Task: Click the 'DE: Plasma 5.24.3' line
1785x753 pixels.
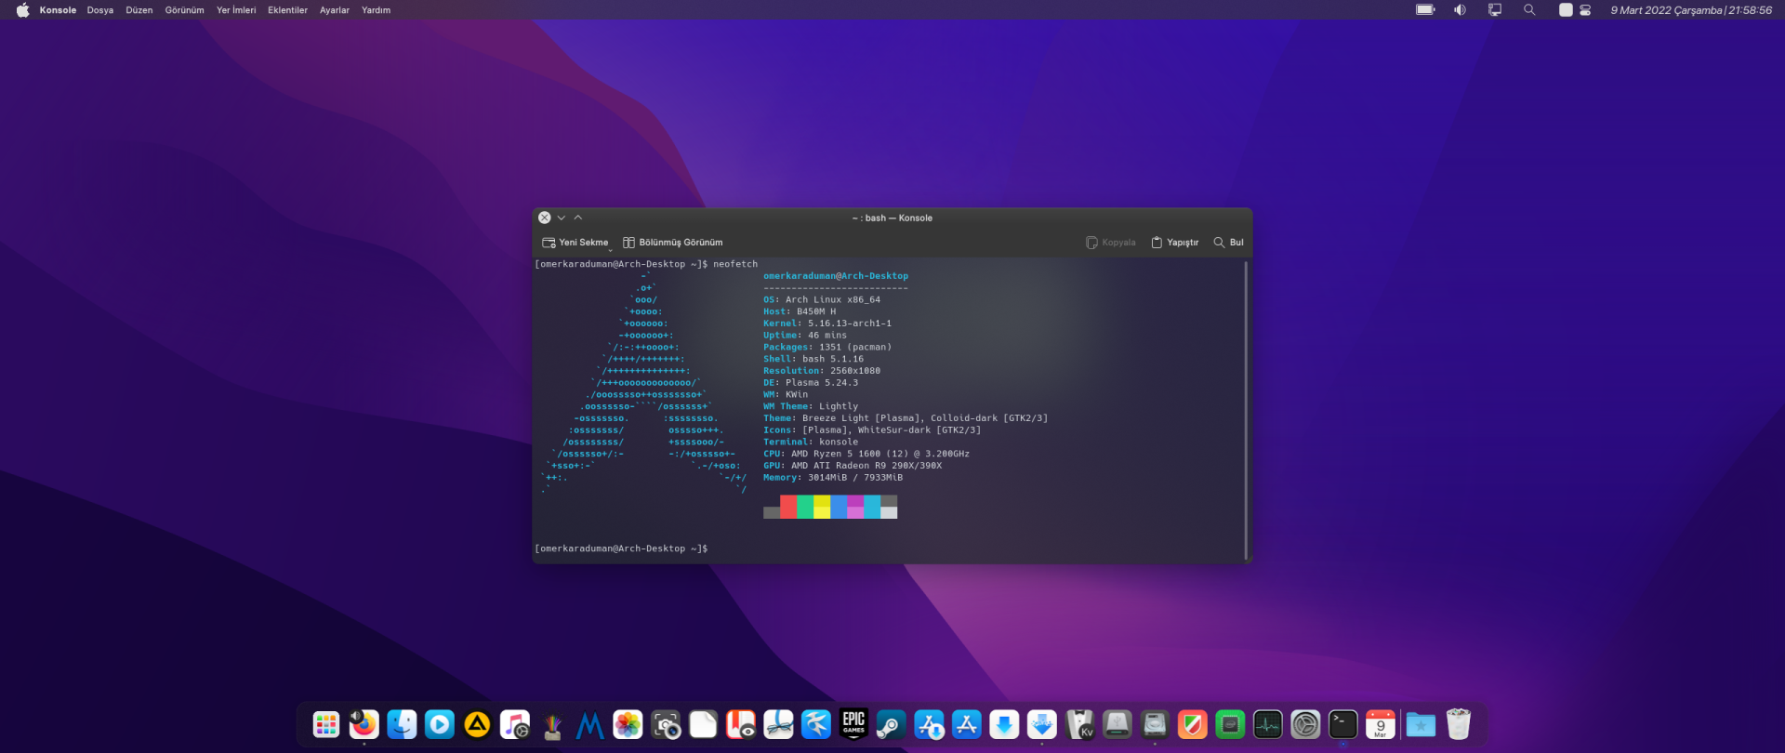Action: tap(811, 383)
